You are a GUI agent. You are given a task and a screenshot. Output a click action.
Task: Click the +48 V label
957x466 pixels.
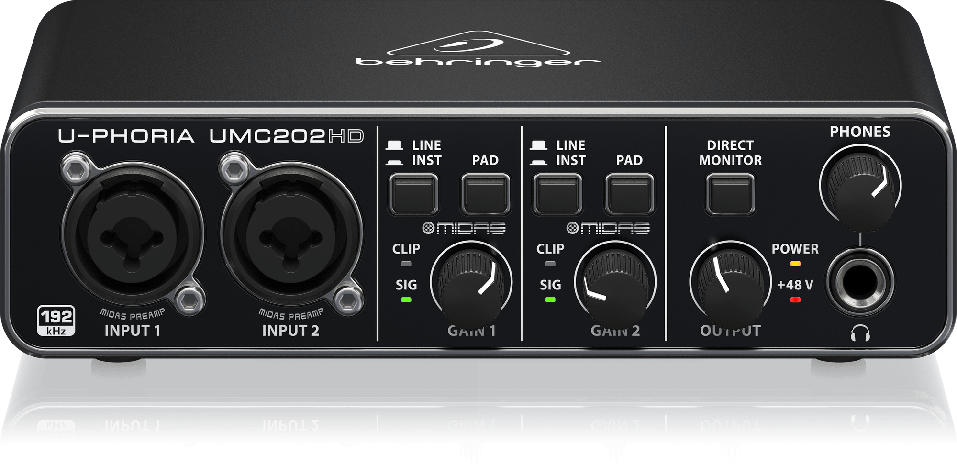click(795, 285)
